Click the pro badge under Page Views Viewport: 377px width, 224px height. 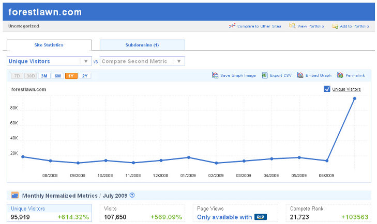261,217
